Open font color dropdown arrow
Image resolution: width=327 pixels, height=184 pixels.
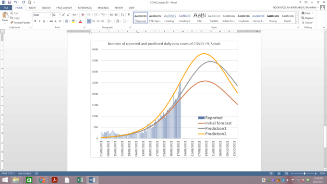[x=84, y=21]
